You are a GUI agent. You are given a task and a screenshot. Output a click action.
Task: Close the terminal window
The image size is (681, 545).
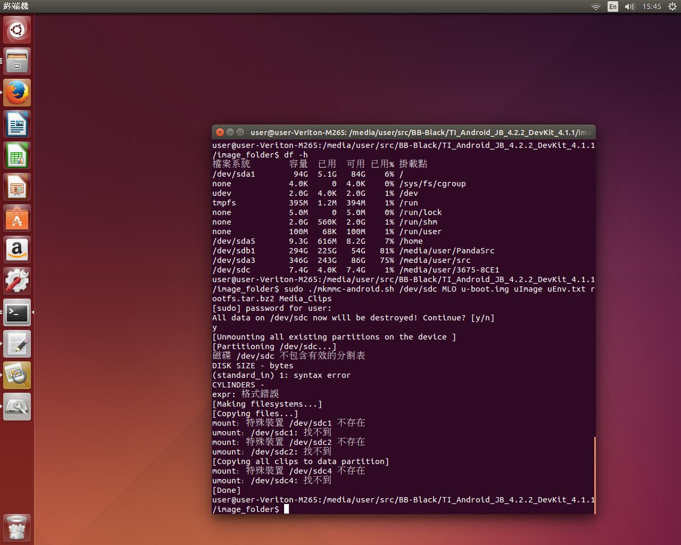(220, 132)
